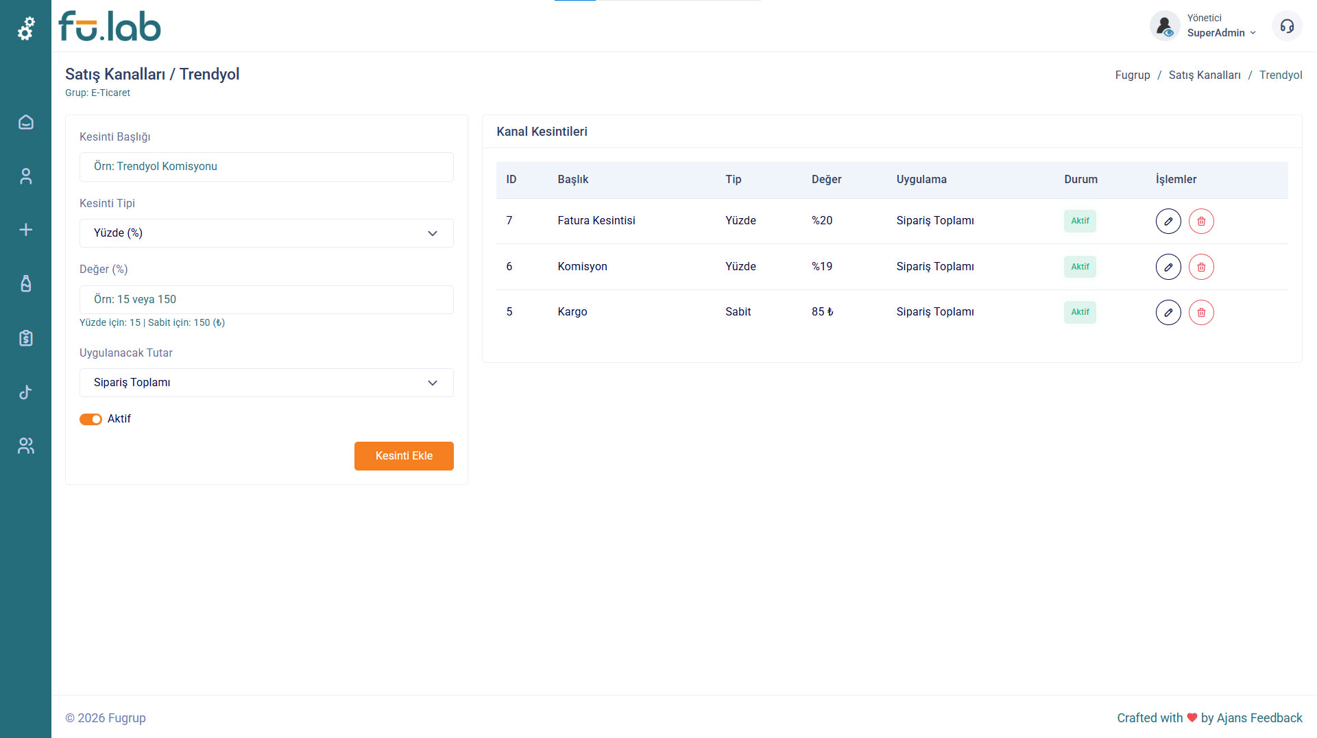Click the Değer column header
Viewport: 1317px width, 738px height.
827,180
